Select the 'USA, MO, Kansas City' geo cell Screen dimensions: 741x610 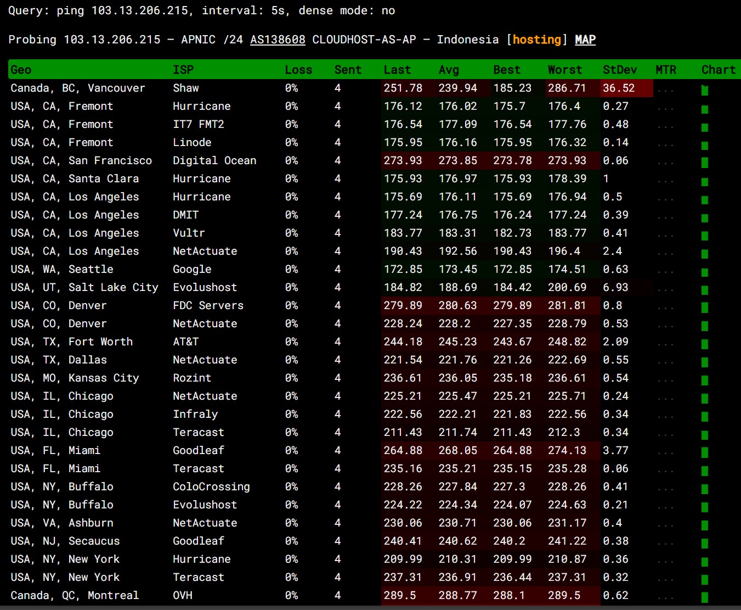coord(75,378)
